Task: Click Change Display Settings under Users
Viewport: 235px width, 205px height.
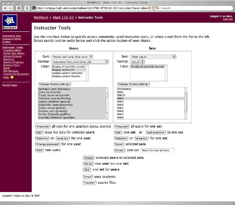Action: [x=55, y=84]
